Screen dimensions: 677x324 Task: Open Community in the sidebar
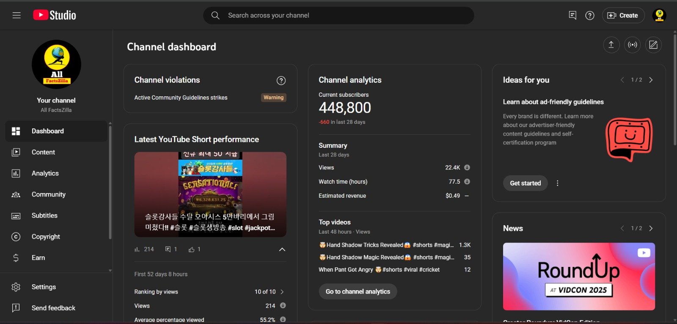pos(56,194)
